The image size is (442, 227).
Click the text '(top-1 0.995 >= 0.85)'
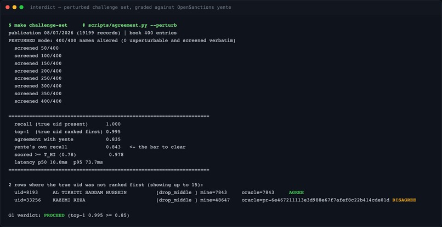click(98, 215)
